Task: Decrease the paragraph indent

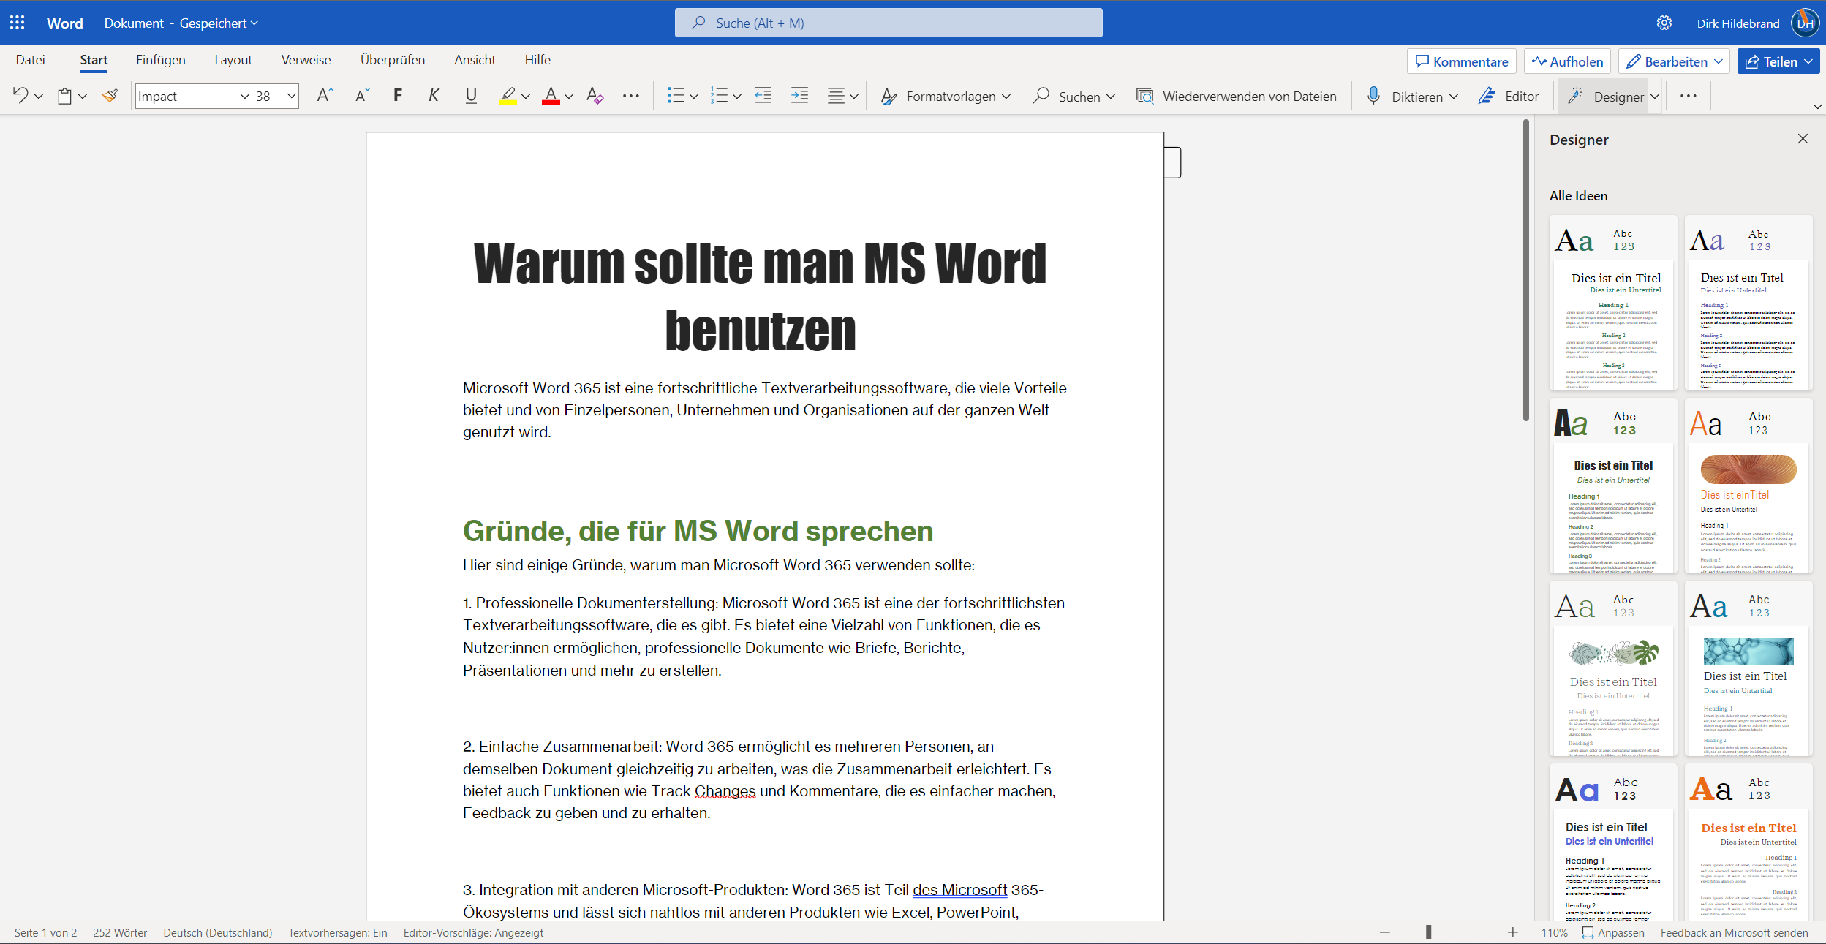Action: tap(763, 96)
